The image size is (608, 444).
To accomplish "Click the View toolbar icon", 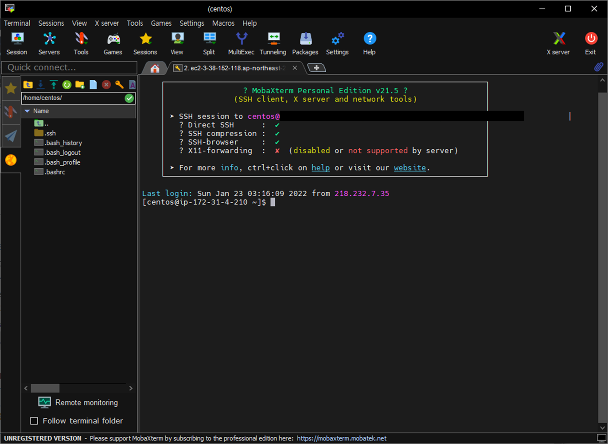I will [177, 43].
